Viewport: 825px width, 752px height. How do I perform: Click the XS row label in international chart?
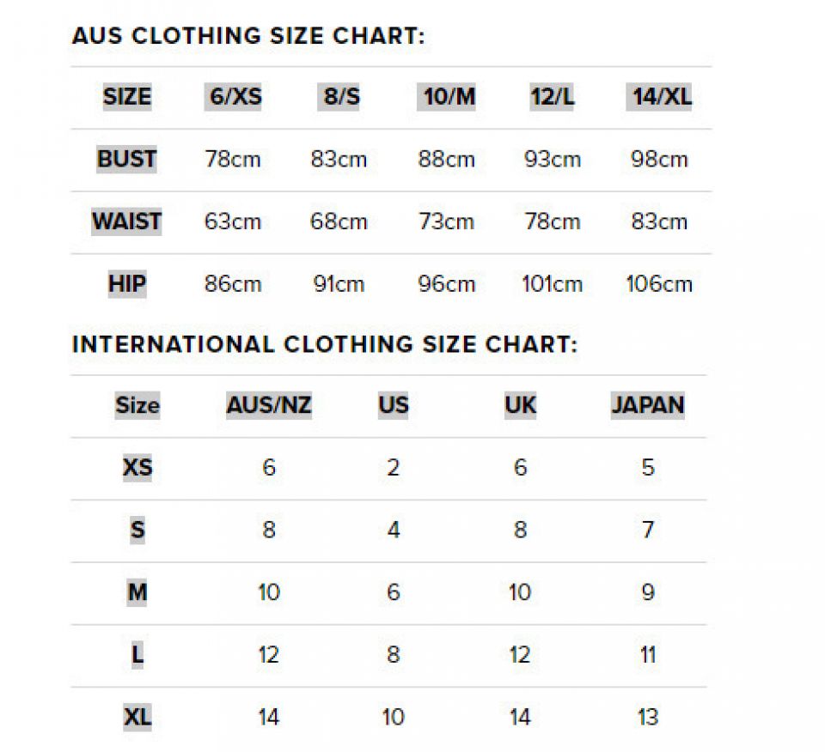point(137,468)
